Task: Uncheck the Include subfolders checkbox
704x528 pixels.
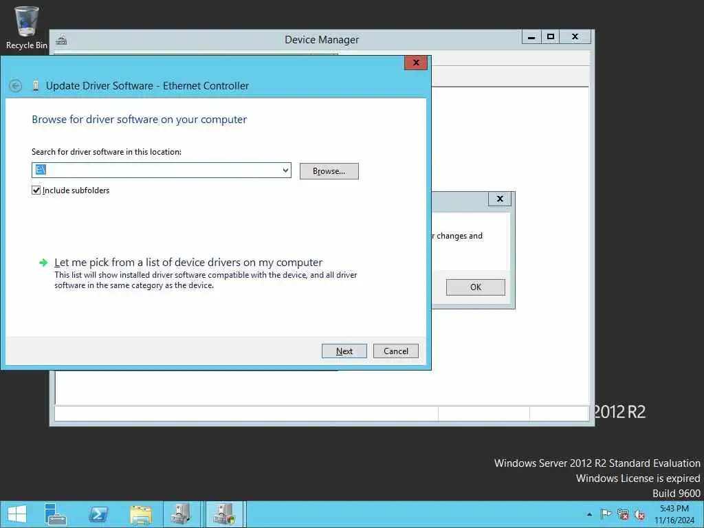Action: [36, 190]
